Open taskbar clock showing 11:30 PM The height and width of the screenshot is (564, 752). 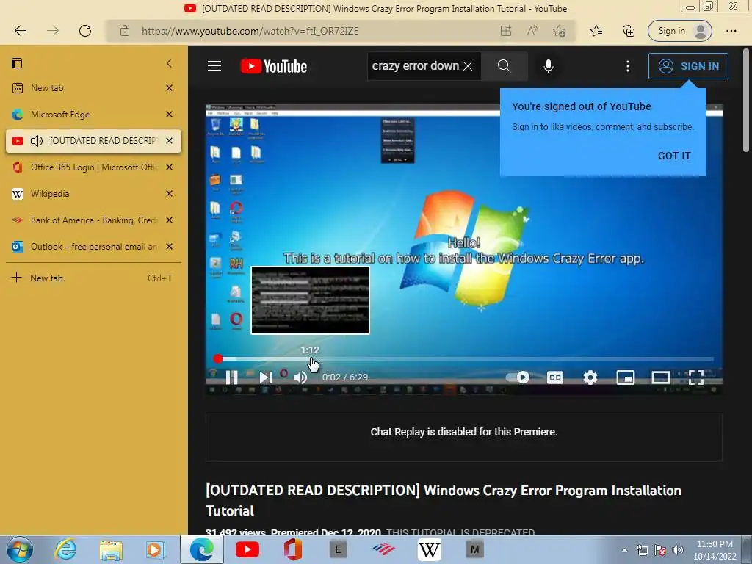pos(715,550)
